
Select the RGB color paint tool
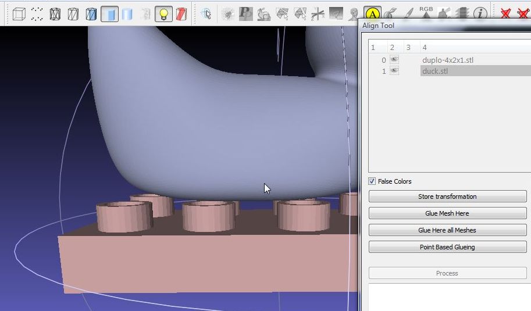(426, 13)
